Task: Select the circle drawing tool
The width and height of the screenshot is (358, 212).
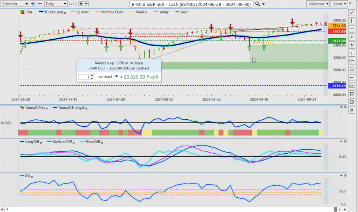Action: click(x=351, y=102)
